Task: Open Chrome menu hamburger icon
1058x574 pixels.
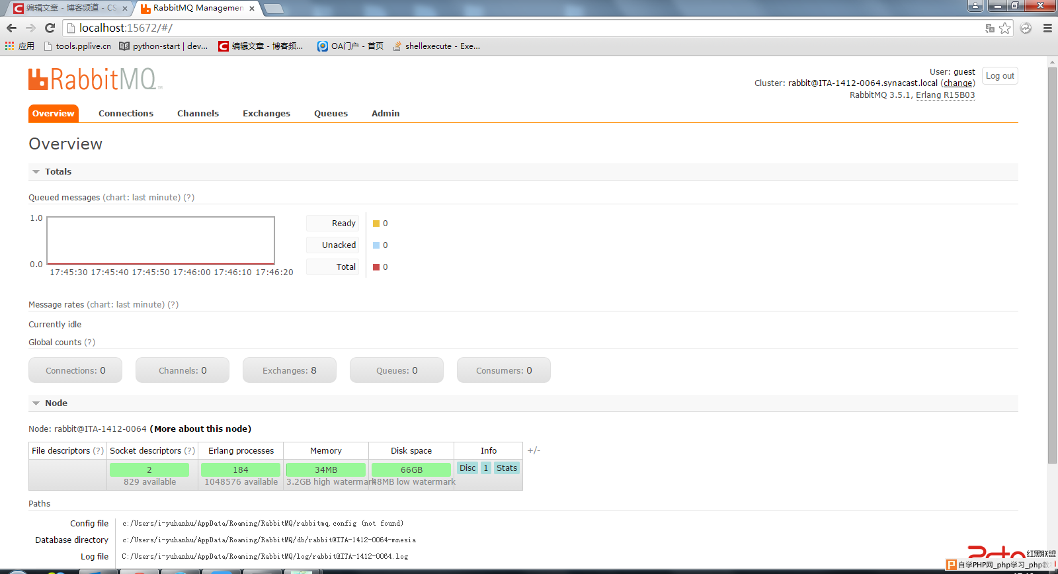Action: point(1047,28)
